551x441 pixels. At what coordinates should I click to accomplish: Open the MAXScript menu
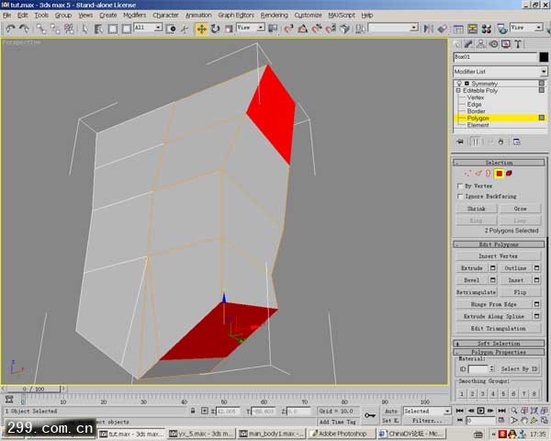pyautogui.click(x=342, y=15)
